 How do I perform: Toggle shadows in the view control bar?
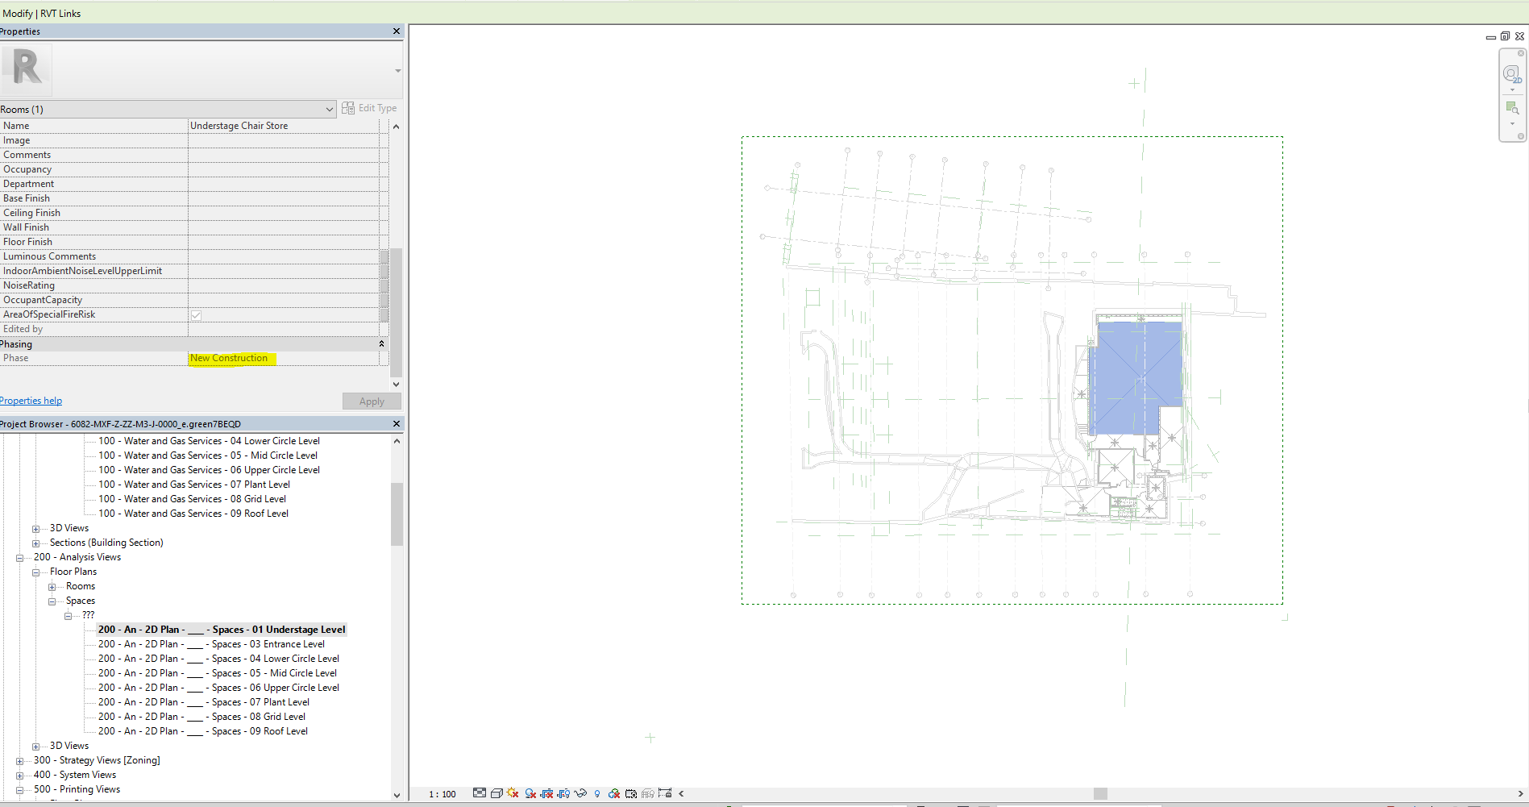[530, 794]
